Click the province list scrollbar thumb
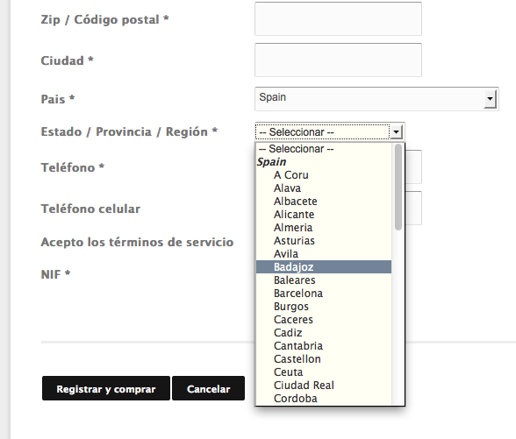 coord(398,187)
